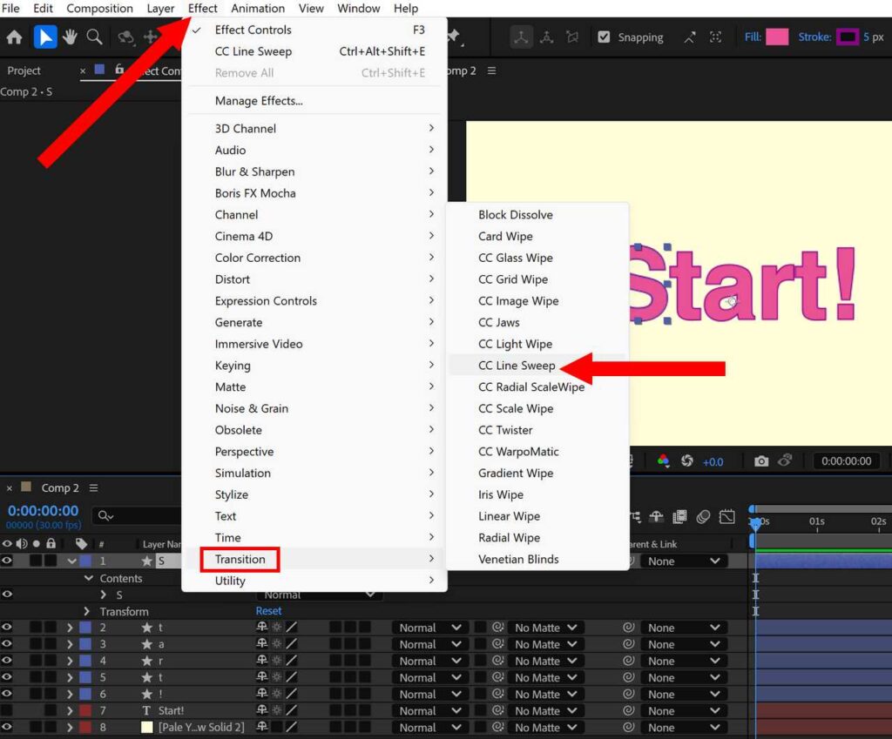Toggle visibility of layer 6 exclamation mark
This screenshot has width=892, height=739.
click(7, 694)
